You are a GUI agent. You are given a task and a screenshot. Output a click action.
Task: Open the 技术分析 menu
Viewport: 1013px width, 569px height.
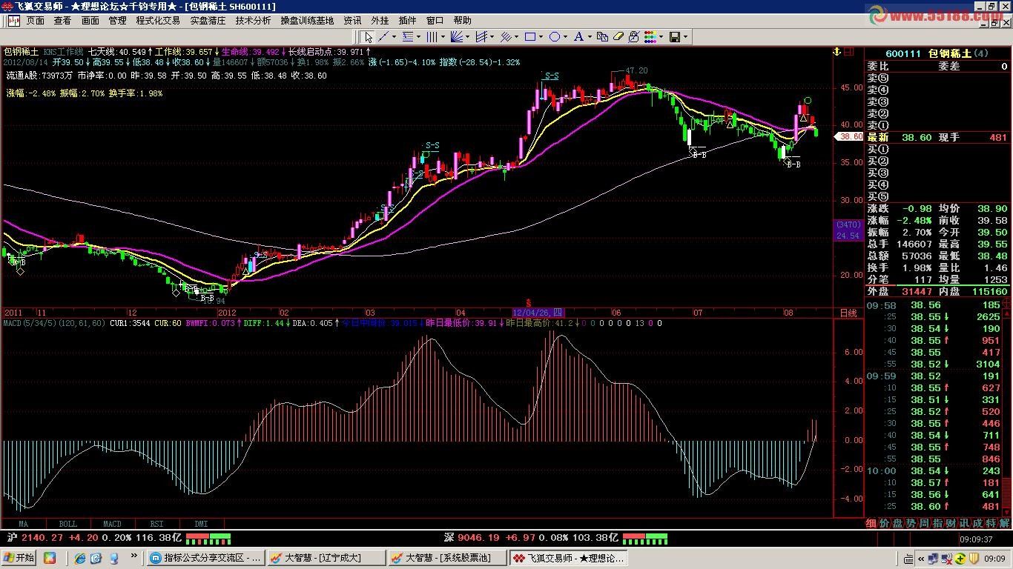(253, 21)
